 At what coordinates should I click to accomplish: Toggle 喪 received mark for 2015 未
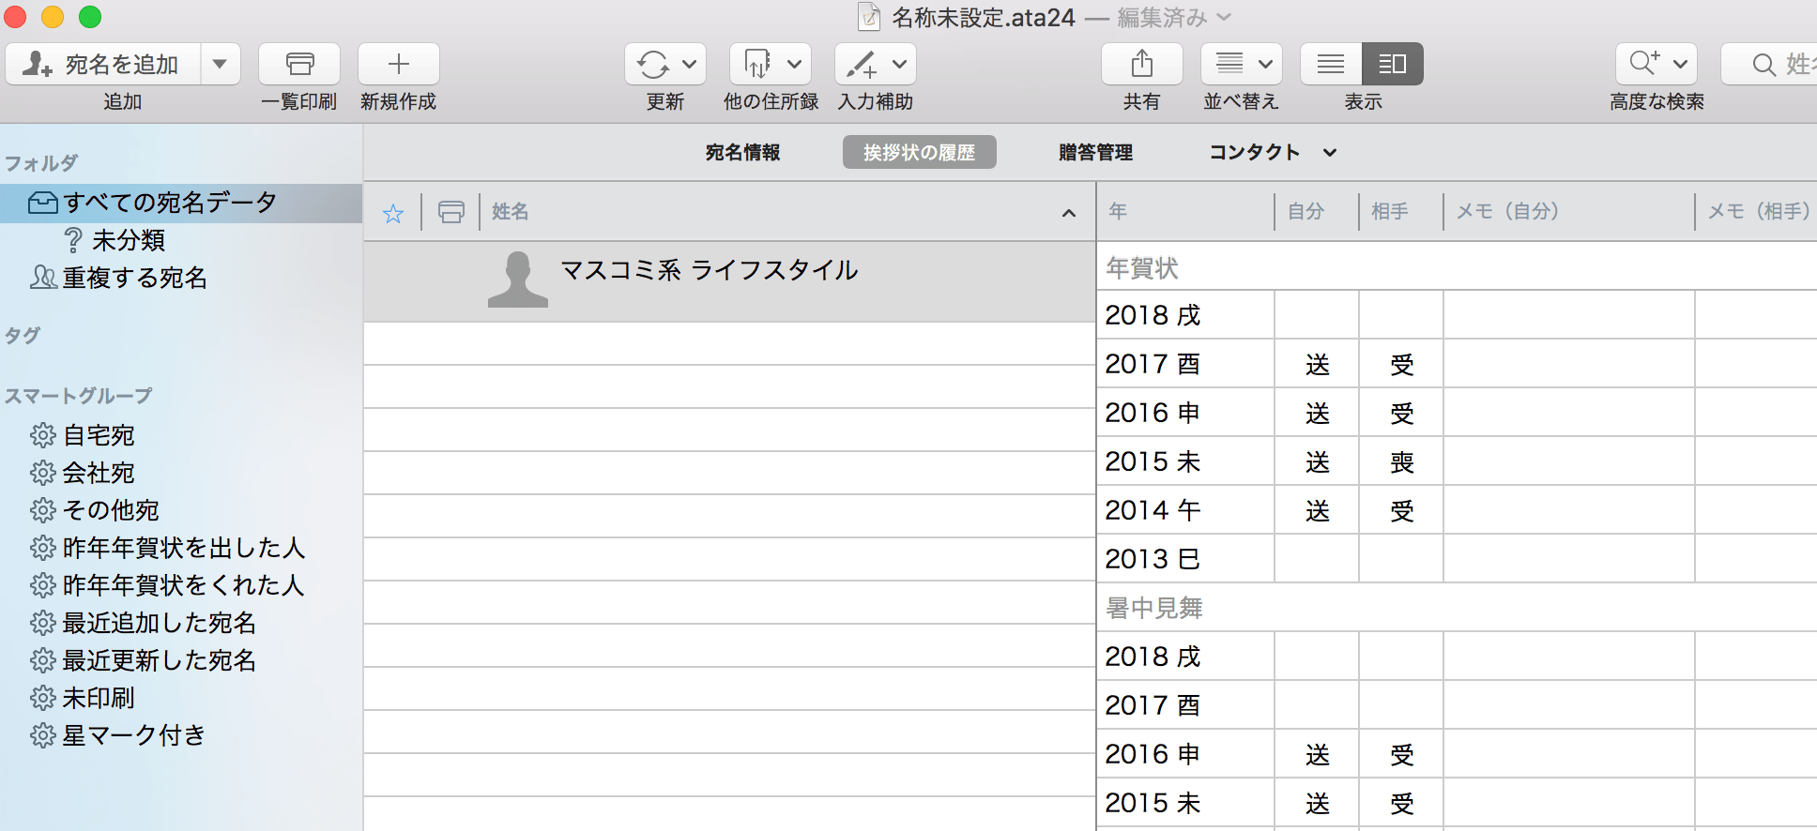[1401, 461]
